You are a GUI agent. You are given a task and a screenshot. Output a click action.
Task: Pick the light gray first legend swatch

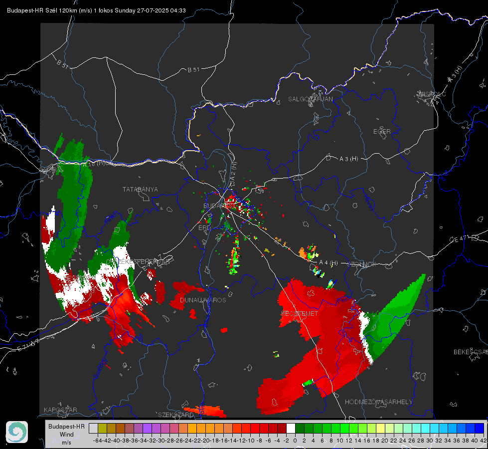point(93,428)
